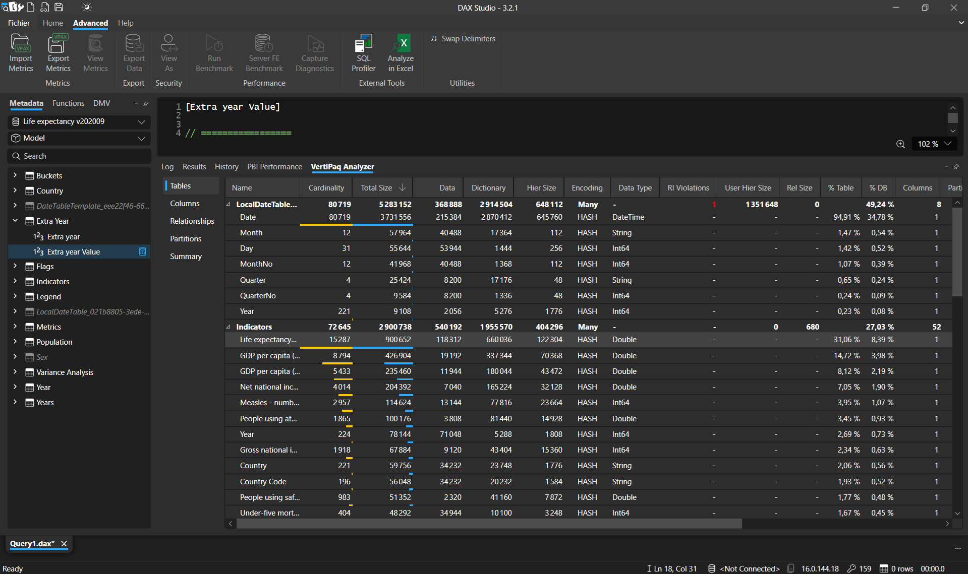Expand the Flags table node

[x=15, y=266]
